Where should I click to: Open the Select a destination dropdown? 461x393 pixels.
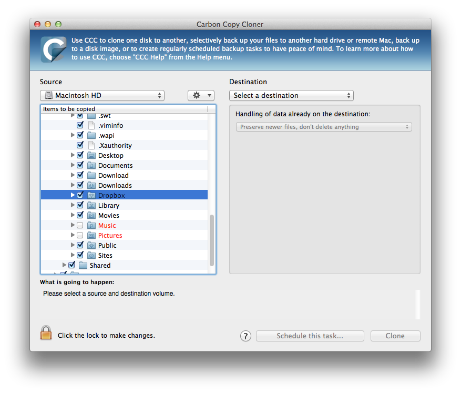coord(291,95)
